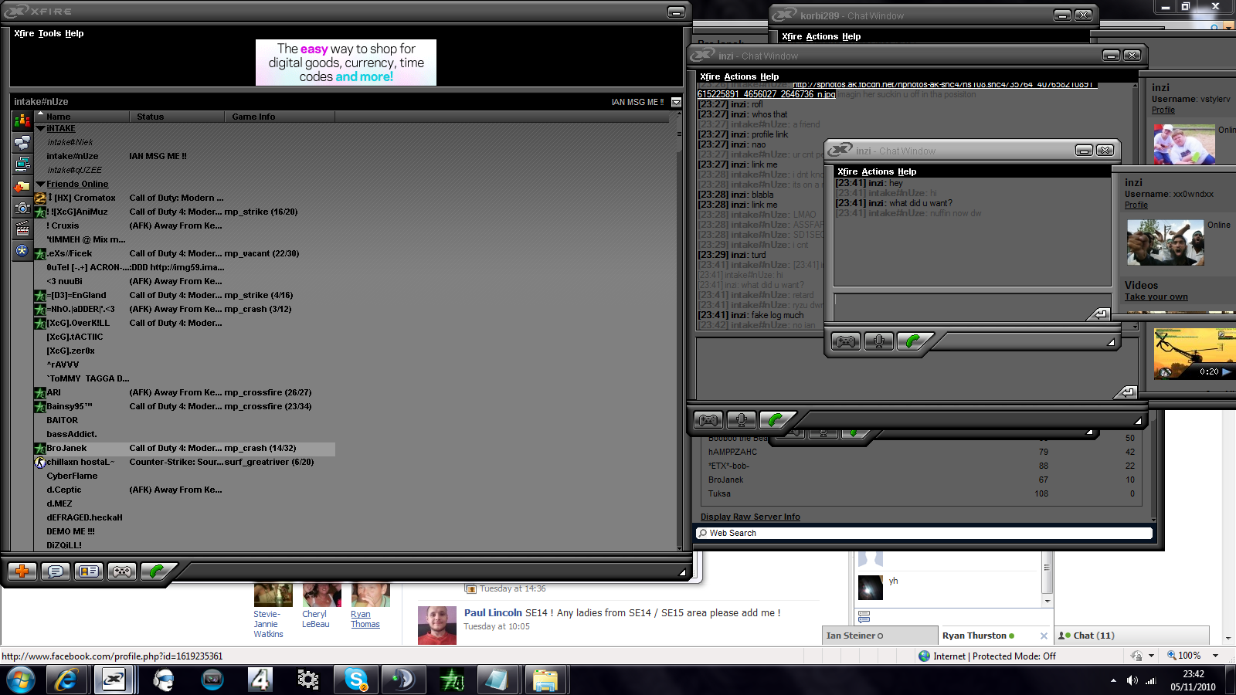Collapse the iNTAKE group

[x=40, y=128]
